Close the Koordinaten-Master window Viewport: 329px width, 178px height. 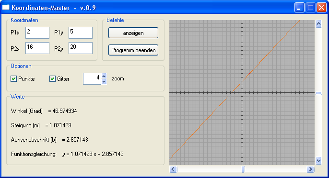point(321,8)
